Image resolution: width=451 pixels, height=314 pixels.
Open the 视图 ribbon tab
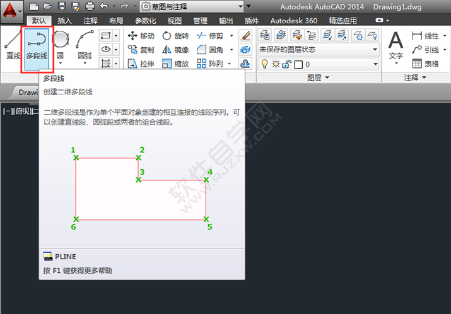click(x=174, y=21)
